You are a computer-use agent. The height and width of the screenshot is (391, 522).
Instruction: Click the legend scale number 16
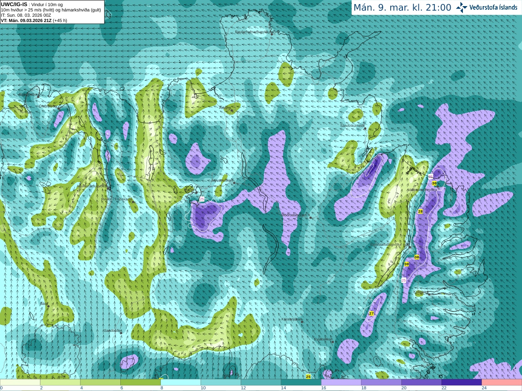click(323, 388)
